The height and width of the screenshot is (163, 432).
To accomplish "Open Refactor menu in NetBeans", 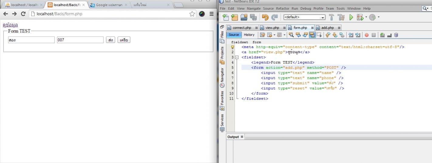I will click(x=283, y=8).
